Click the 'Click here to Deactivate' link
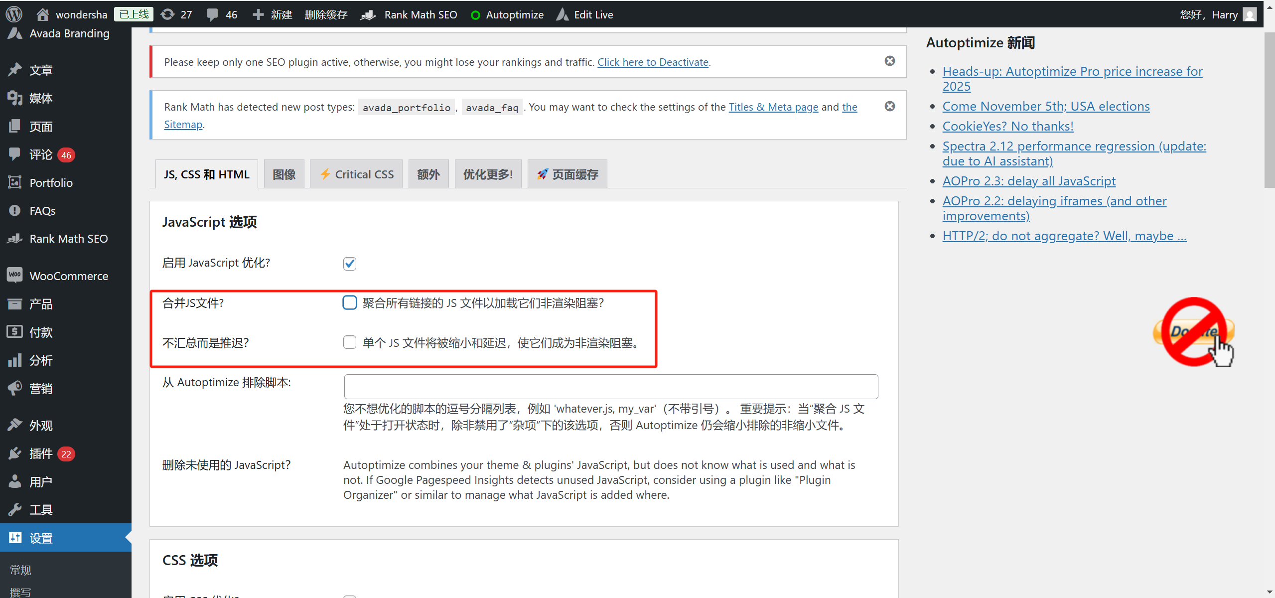This screenshot has height=598, width=1275. click(x=652, y=62)
